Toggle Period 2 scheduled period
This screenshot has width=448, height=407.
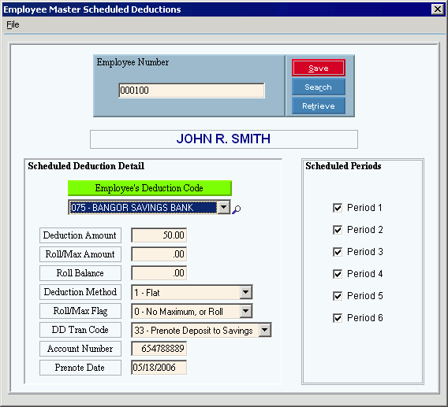(338, 230)
